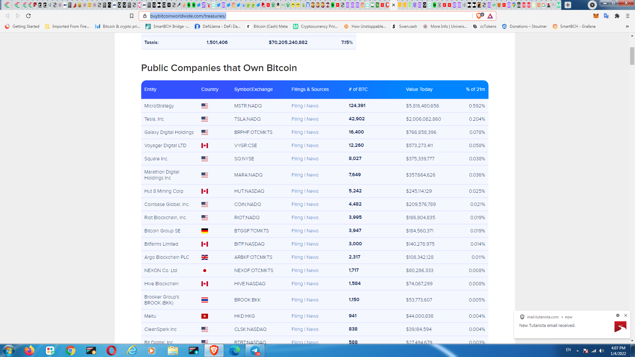
Task: Open Windows Explorer folder from the taskbar
Action: pyautogui.click(x=173, y=350)
